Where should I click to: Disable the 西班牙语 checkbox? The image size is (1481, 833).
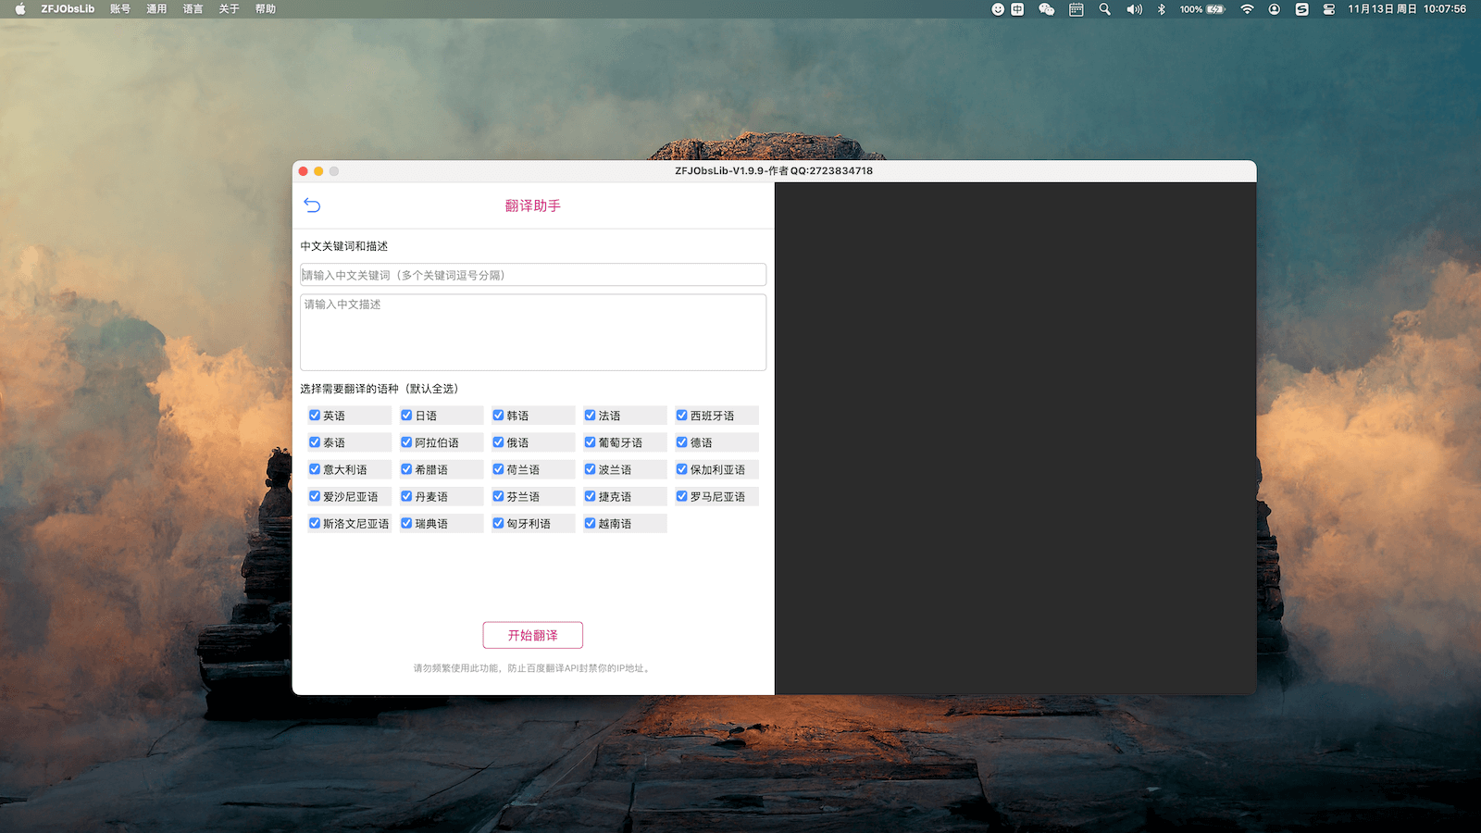(x=682, y=416)
